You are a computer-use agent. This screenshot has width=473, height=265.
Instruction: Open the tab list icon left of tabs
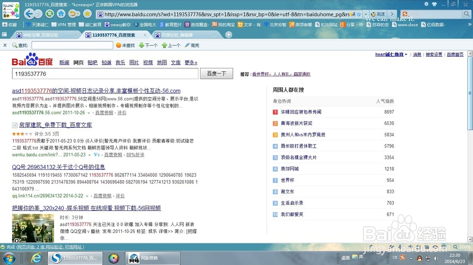coord(4,34)
